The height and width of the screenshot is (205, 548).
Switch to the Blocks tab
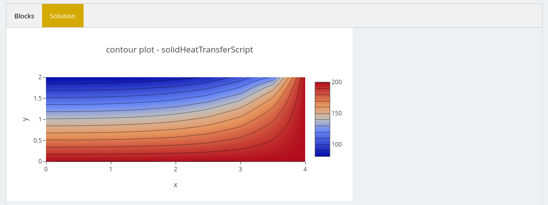(x=24, y=16)
